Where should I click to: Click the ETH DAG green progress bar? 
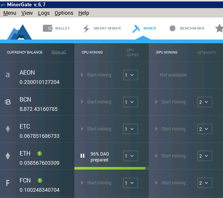tap(110, 168)
